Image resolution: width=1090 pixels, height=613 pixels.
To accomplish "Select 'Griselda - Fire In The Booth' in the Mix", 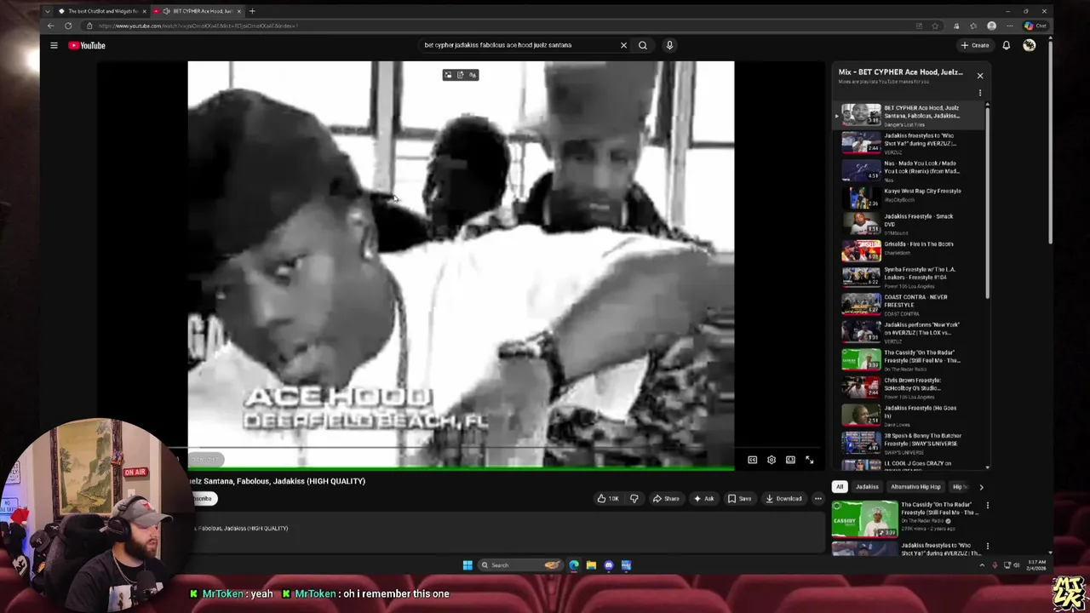I will 907,250.
